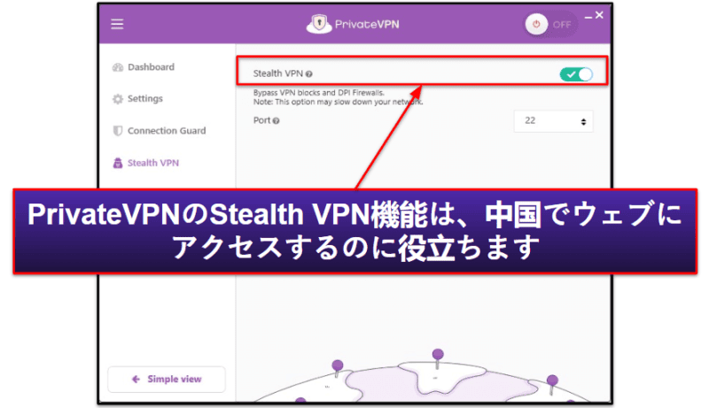Click the 'PrivateVPN' title text

tap(367, 25)
